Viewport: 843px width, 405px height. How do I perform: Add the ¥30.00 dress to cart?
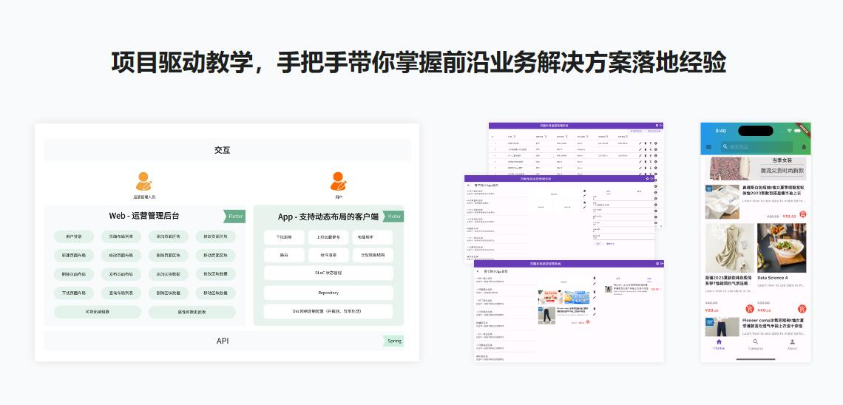pyautogui.click(x=750, y=309)
